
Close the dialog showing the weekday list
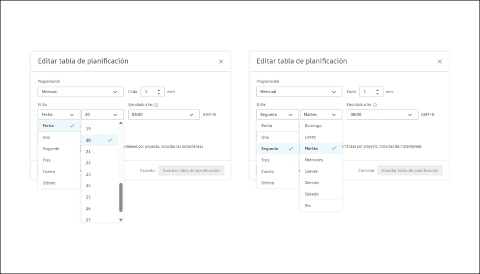pos(440,62)
